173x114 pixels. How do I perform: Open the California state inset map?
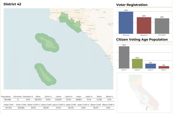(x=143, y=92)
